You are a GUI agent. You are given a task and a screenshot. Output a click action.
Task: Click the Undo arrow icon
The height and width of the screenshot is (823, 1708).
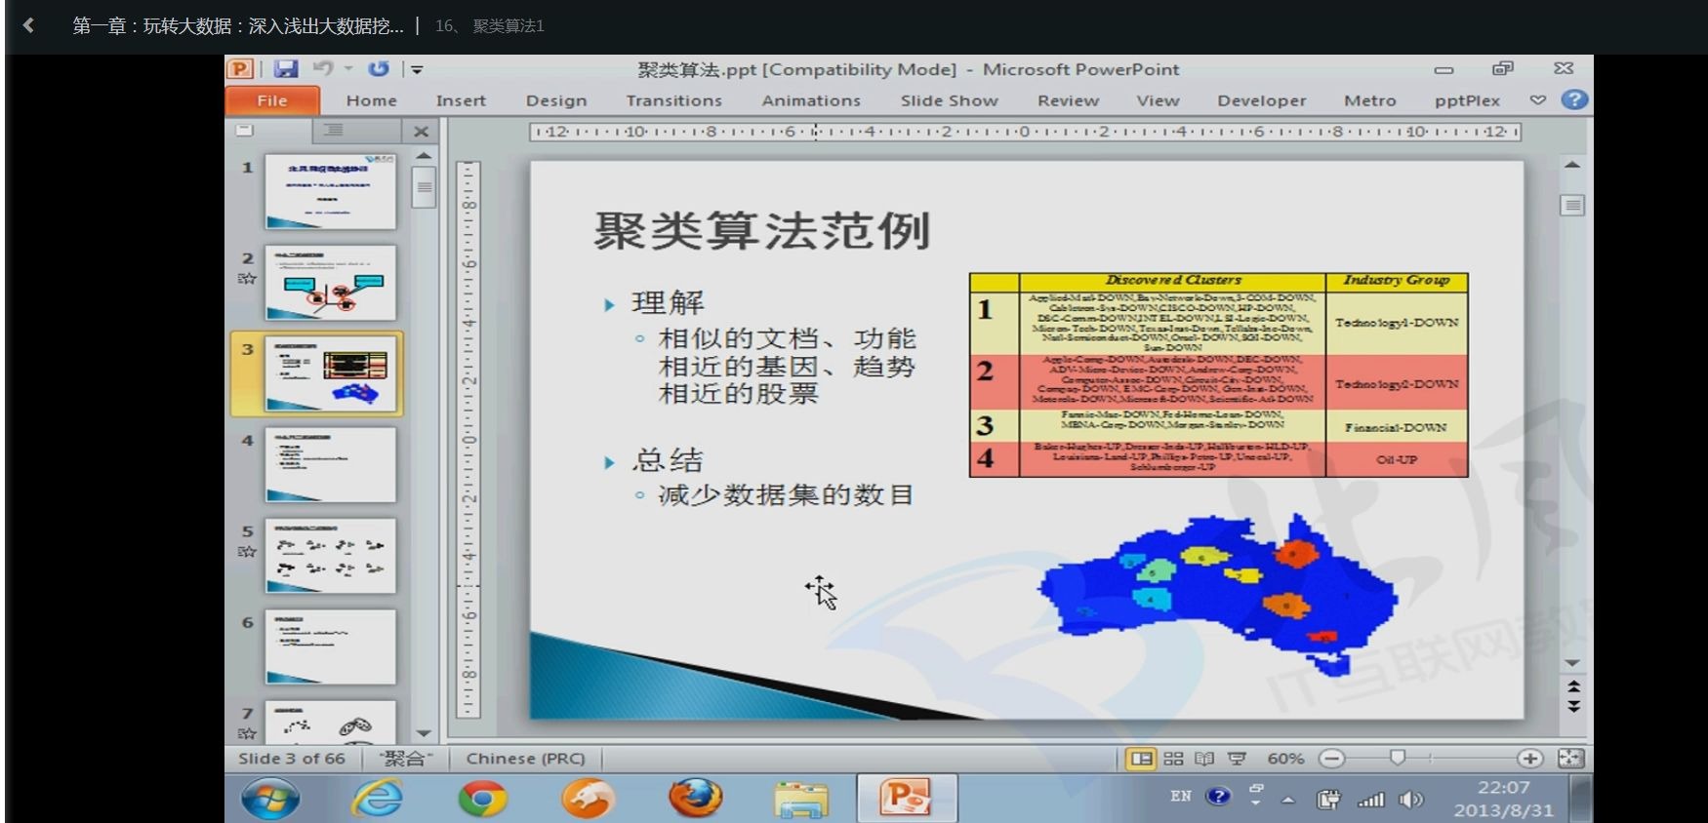pyautogui.click(x=322, y=68)
